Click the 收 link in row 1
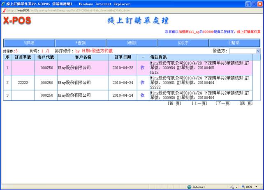264x190 pixels. pos(143,67)
